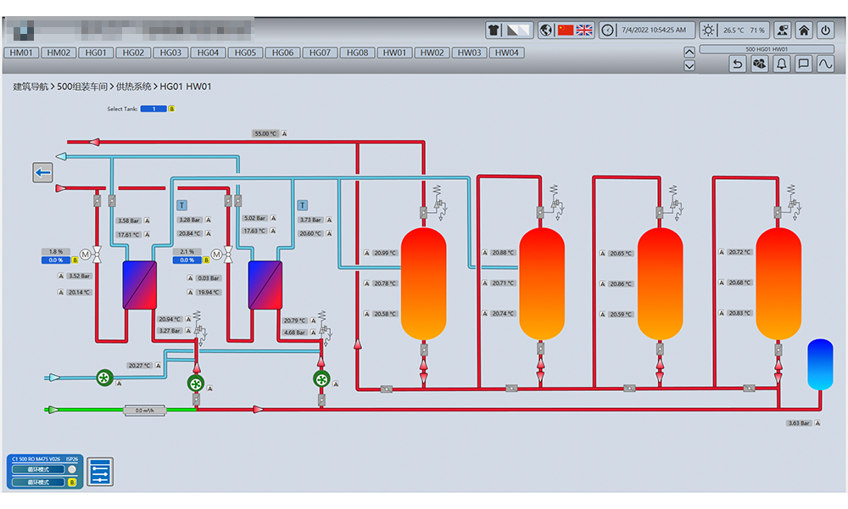
Task: Click the blue back arrow navigation button
Action: [x=42, y=173]
